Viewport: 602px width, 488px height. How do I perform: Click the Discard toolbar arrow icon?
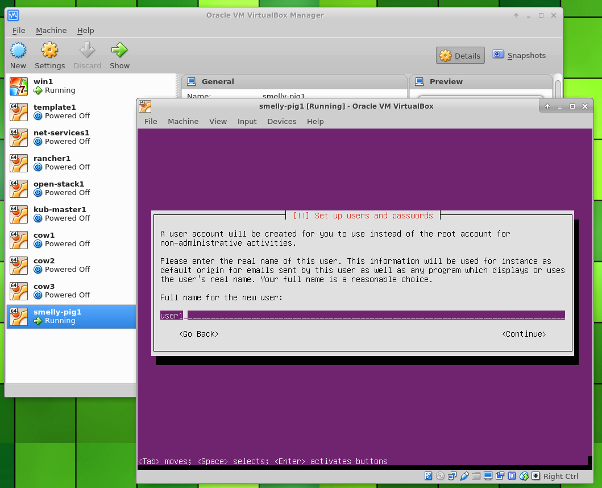pyautogui.click(x=87, y=50)
